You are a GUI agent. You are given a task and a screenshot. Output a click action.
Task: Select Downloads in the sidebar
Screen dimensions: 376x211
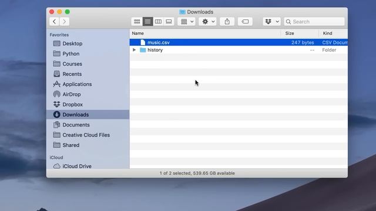(x=88, y=115)
